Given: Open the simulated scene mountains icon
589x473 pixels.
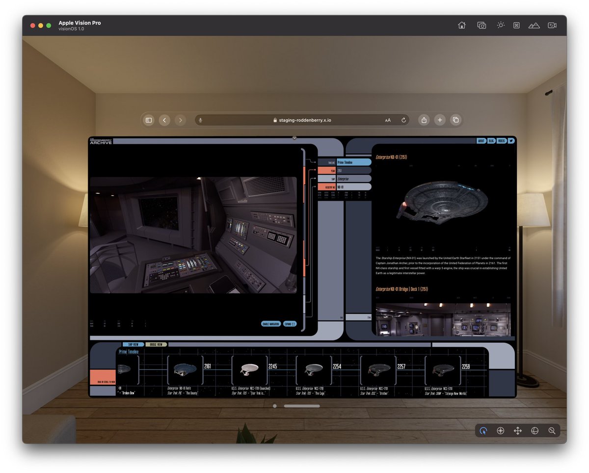Looking at the screenshot, I should (x=534, y=26).
